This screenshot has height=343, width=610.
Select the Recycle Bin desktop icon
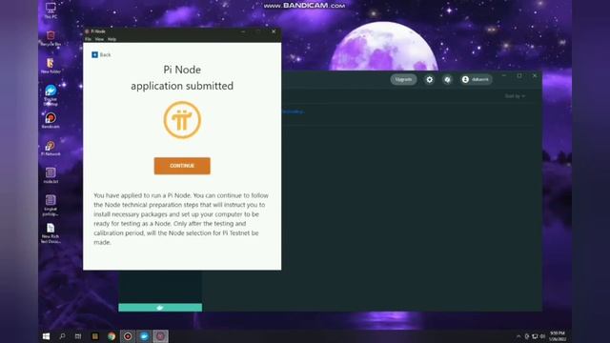coord(51,38)
